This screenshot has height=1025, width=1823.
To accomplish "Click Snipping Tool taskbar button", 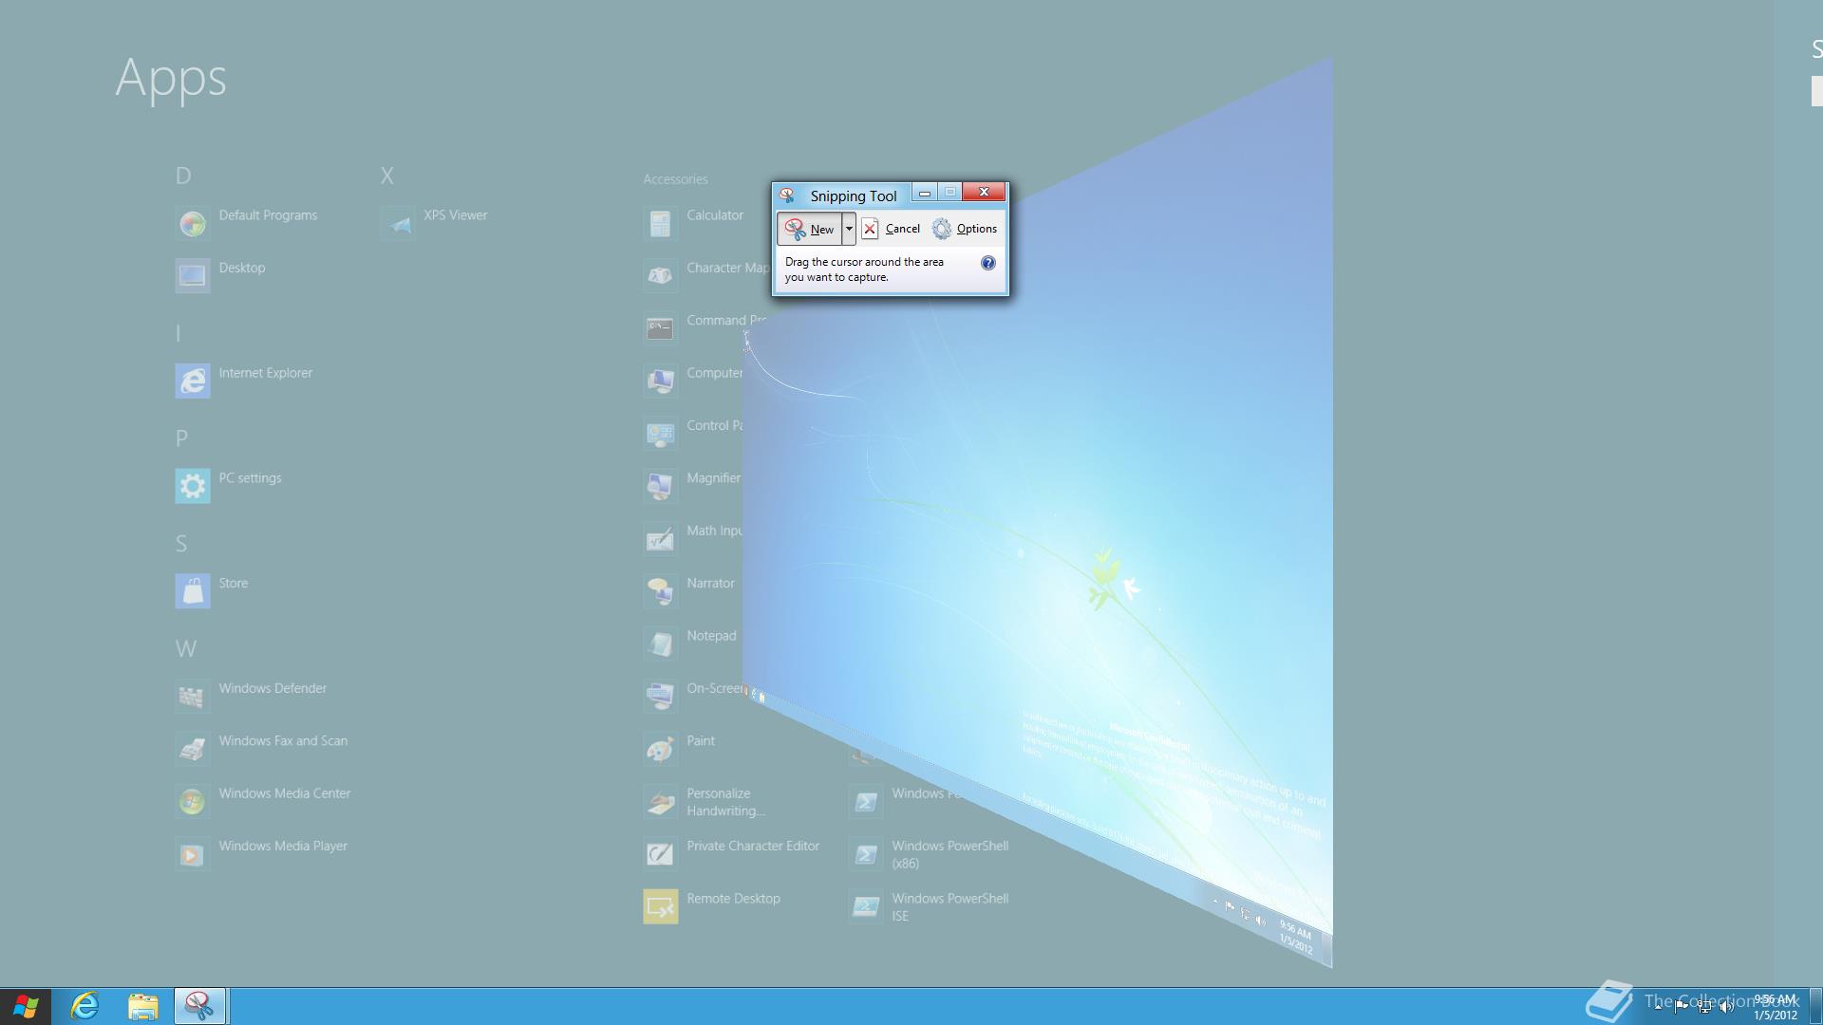I will [199, 1006].
